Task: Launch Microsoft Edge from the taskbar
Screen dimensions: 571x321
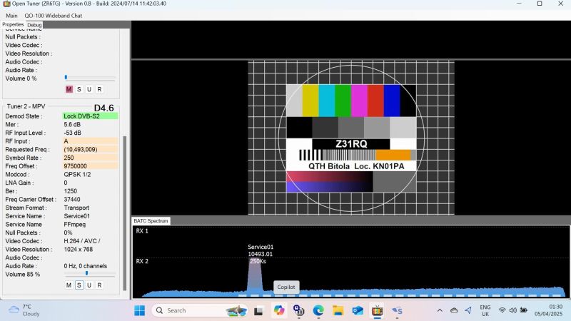Action: pos(318,310)
